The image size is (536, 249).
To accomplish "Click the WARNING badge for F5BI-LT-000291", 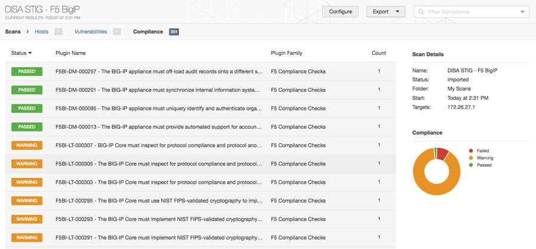I will tap(27, 238).
